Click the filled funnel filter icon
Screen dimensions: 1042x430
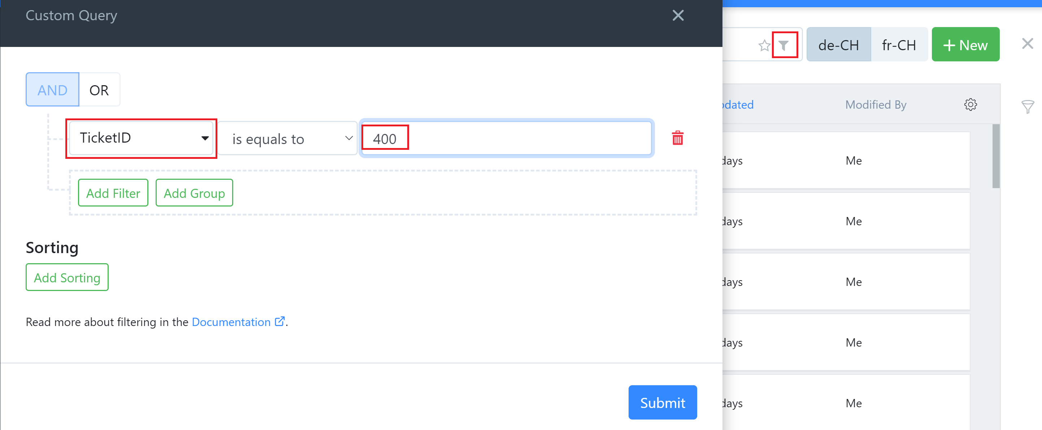783,45
